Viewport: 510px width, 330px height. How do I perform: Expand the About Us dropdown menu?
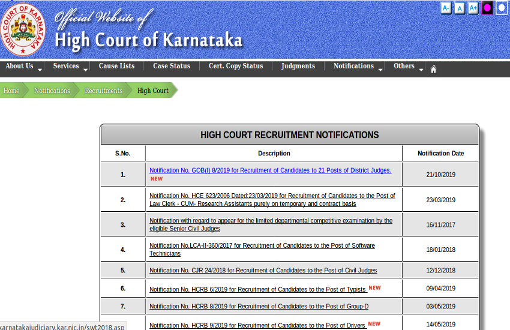coord(23,67)
